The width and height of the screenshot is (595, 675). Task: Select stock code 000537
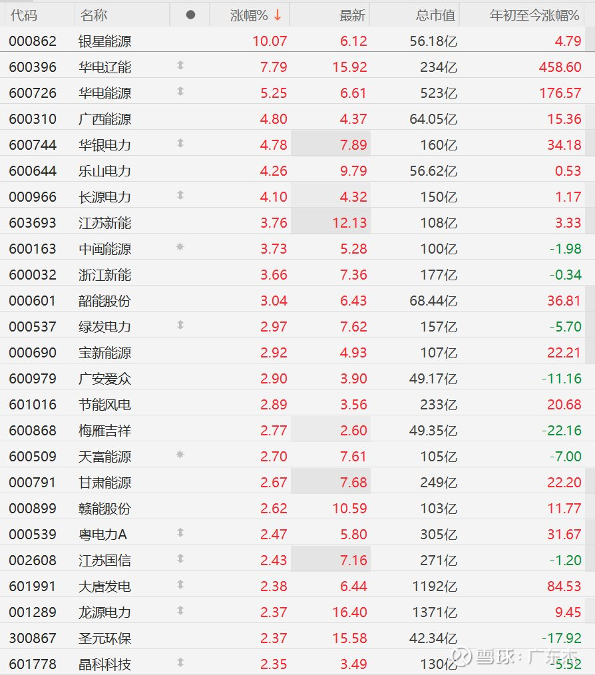coord(33,327)
